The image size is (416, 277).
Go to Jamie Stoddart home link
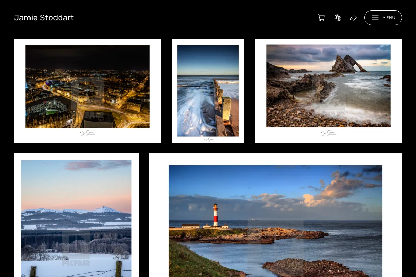point(44,18)
